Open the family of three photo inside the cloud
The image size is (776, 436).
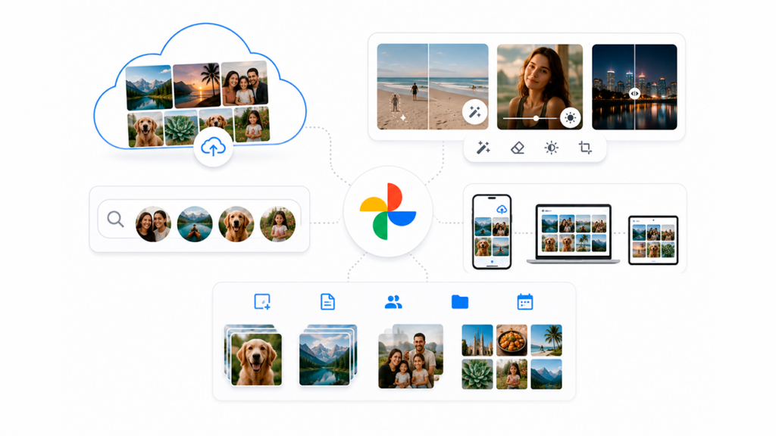pos(245,83)
